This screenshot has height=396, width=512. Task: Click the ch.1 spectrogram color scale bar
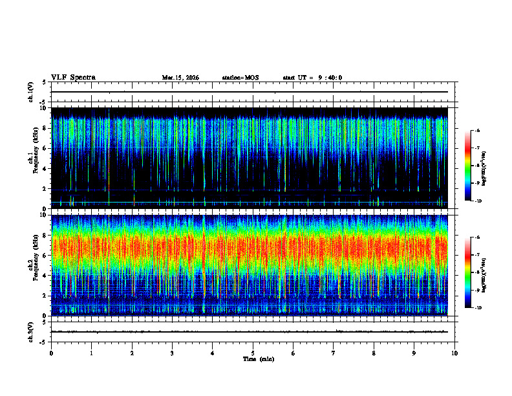pyautogui.click(x=468, y=166)
